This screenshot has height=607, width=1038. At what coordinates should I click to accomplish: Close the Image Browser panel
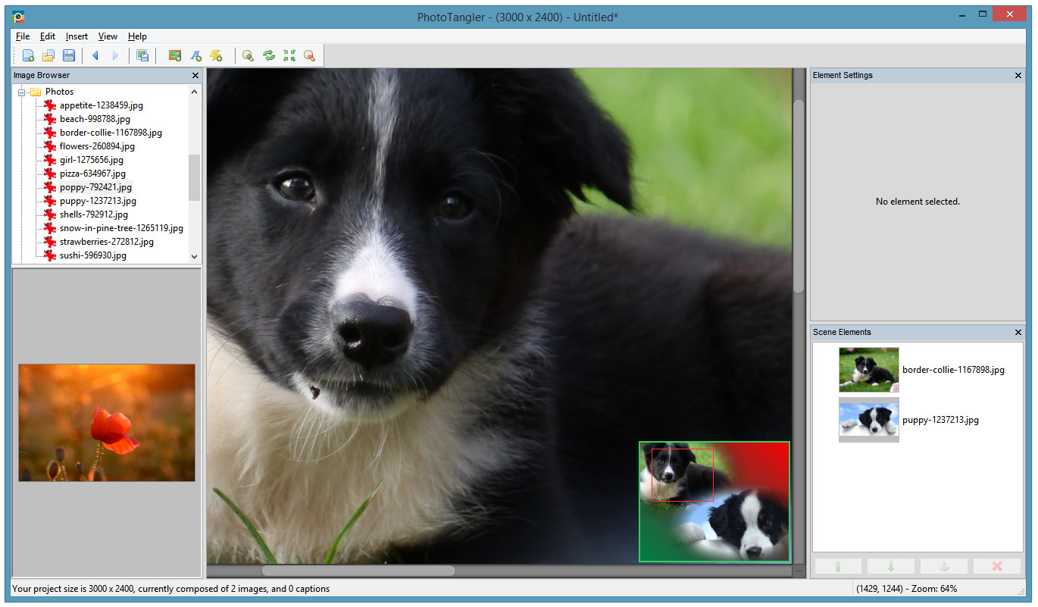[x=195, y=75]
